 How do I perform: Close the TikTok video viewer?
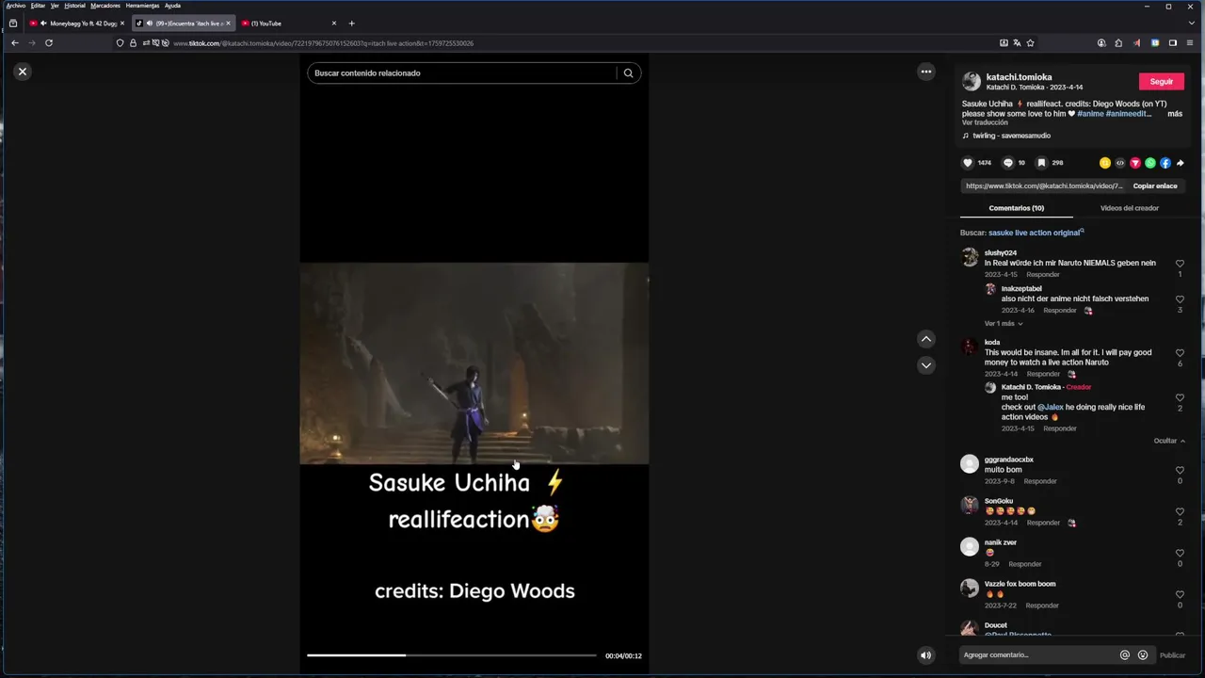[23, 72]
